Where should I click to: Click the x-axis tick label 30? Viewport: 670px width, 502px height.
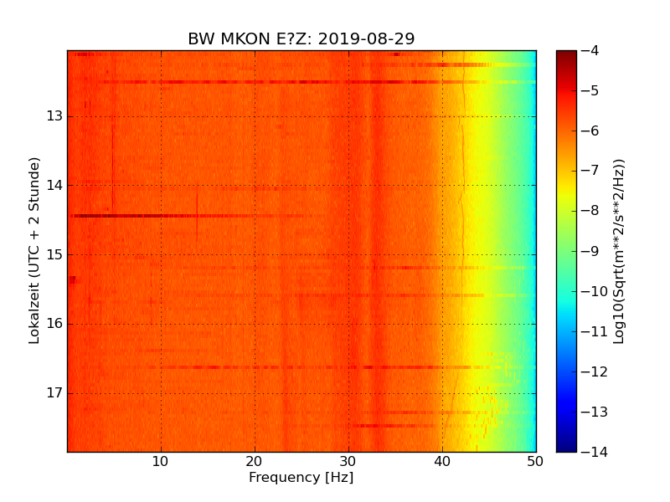(348, 462)
